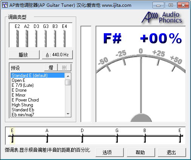Select the Eb min/maj7 preset
Image resolution: width=191 pixels, height=160 pixels.
click(x=38, y=115)
